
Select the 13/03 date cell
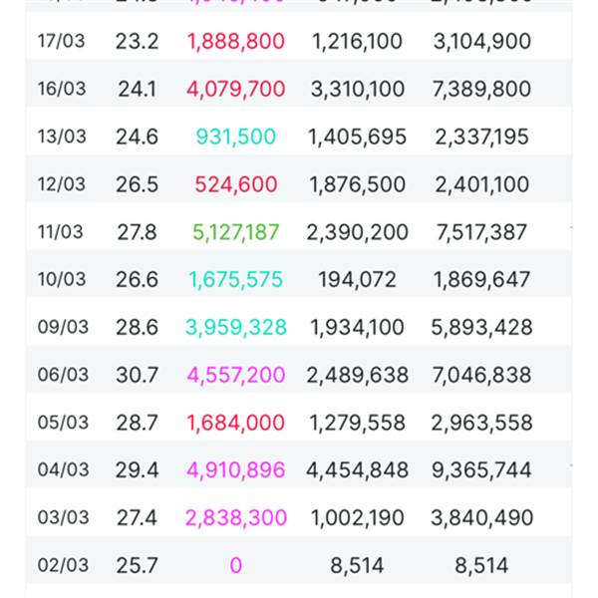click(62, 137)
